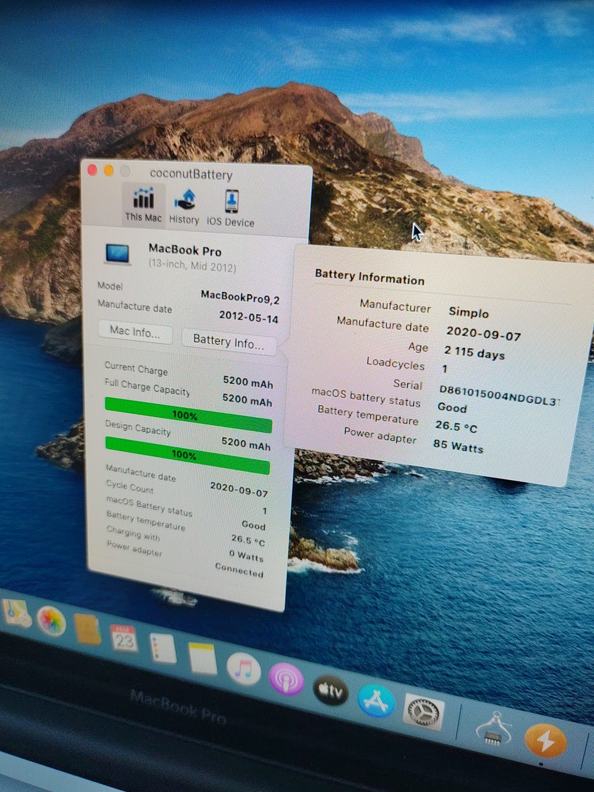The width and height of the screenshot is (594, 792).
Task: Select the This Mac toolbar tab
Action: (143, 204)
